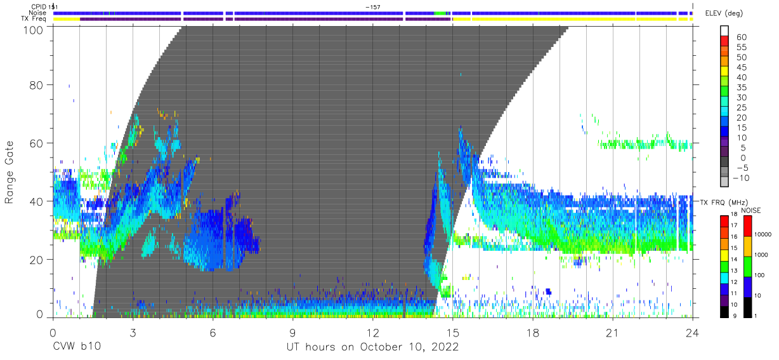Click the '-5' label on the ELEV color bar
779x360 pixels.
(742, 168)
